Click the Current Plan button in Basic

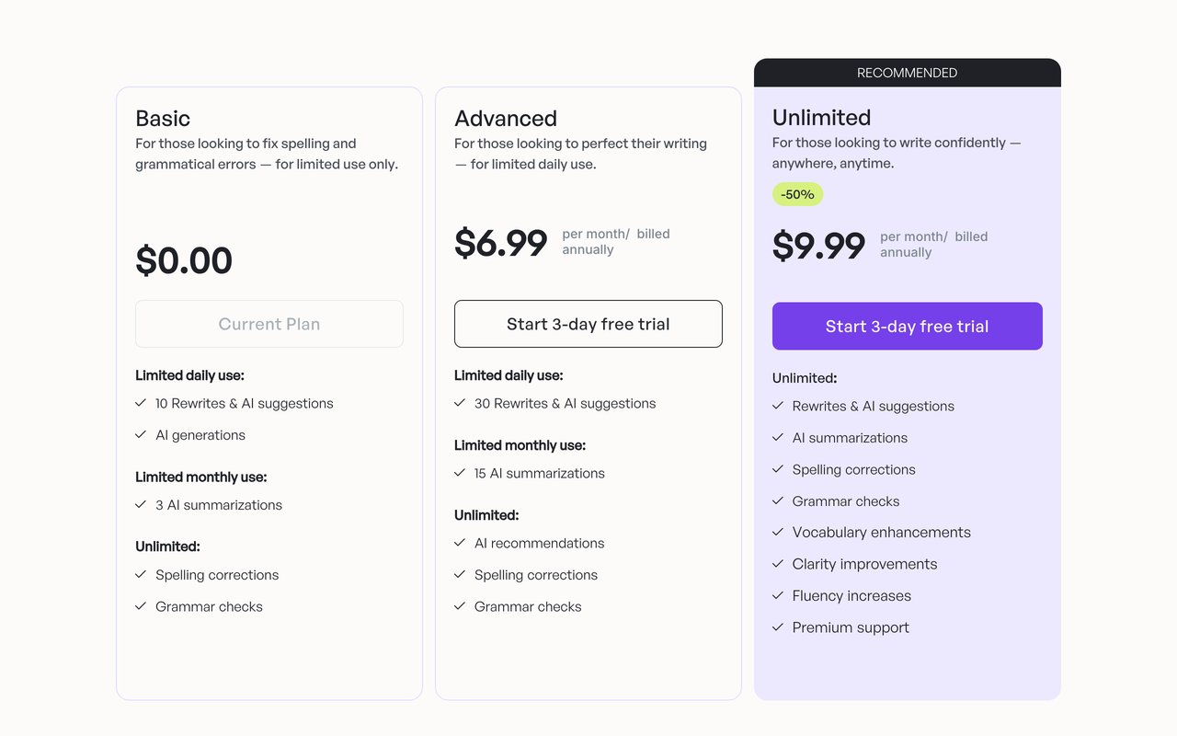click(x=269, y=324)
